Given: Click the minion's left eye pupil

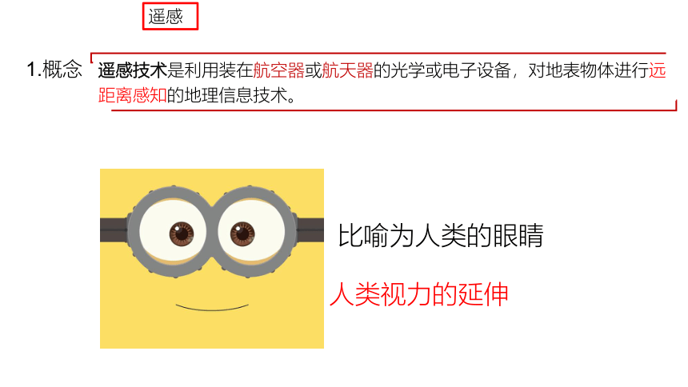Looking at the screenshot, I should click(x=182, y=233).
